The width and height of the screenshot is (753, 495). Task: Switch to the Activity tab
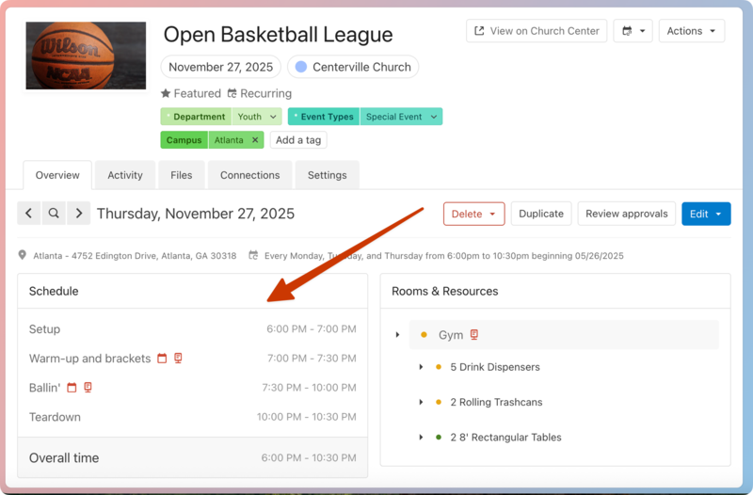coord(125,175)
